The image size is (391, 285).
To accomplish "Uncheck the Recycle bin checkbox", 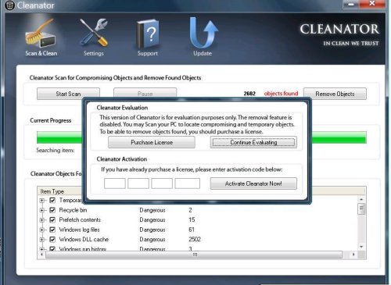I will 52,210.
